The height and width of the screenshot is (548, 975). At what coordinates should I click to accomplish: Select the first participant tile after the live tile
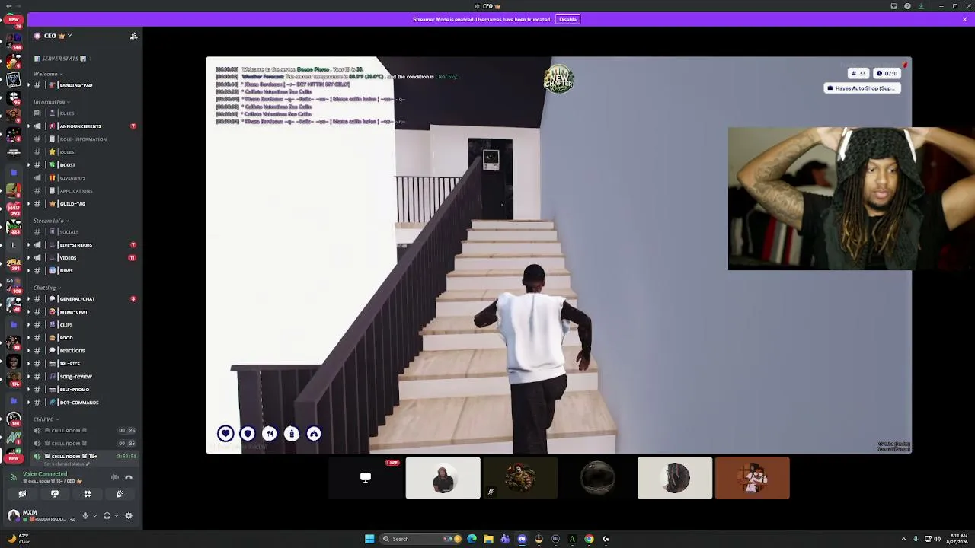click(x=443, y=478)
